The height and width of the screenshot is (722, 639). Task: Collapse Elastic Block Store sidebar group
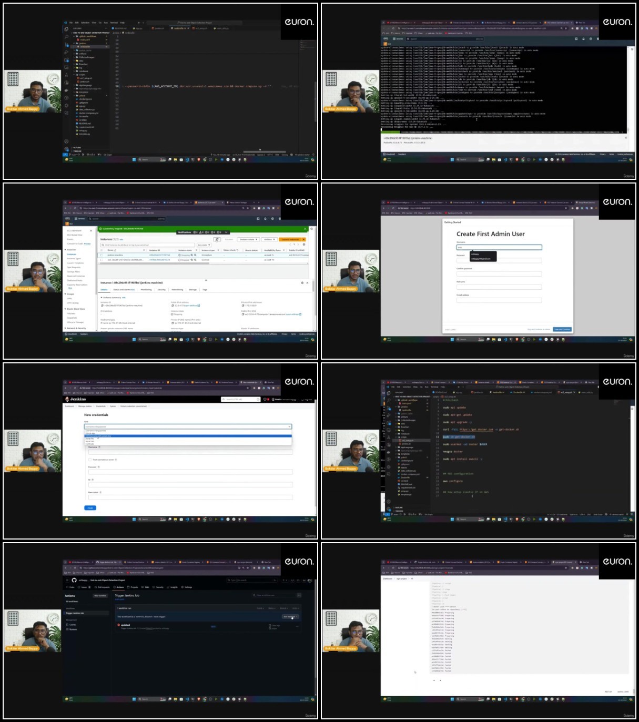[x=65, y=309]
